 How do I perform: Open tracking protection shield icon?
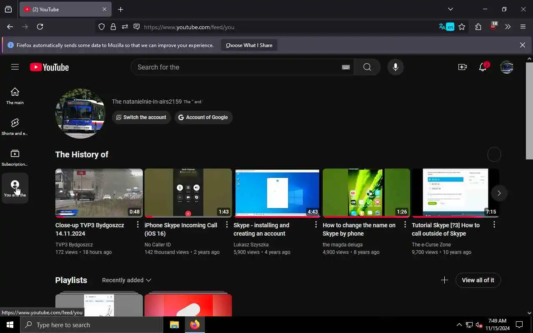[x=102, y=27]
